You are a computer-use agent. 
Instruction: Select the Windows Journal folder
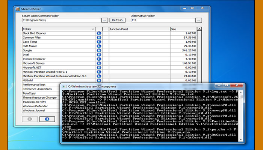point(34,111)
